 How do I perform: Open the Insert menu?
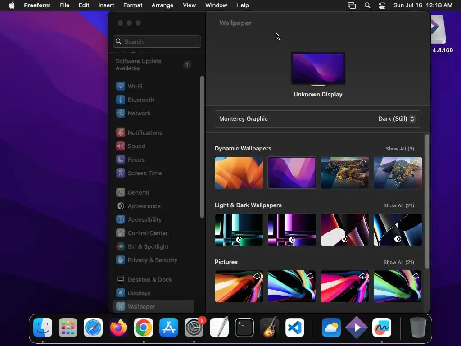coord(106,5)
